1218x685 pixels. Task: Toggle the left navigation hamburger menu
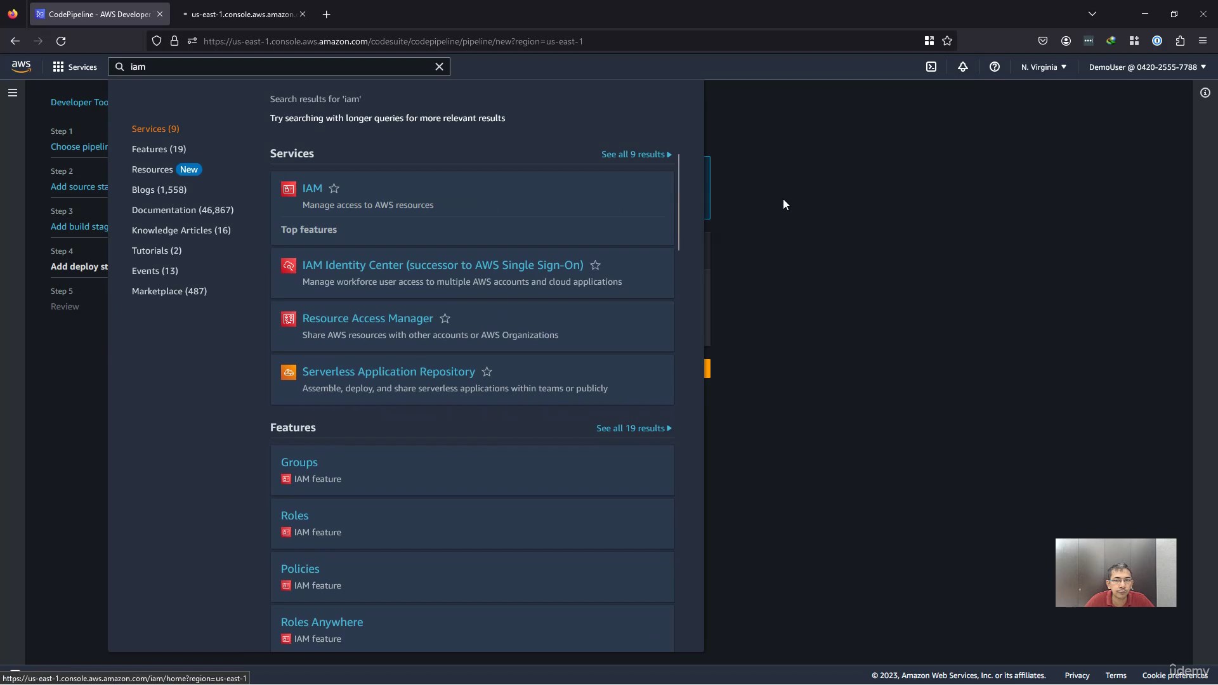(13, 93)
